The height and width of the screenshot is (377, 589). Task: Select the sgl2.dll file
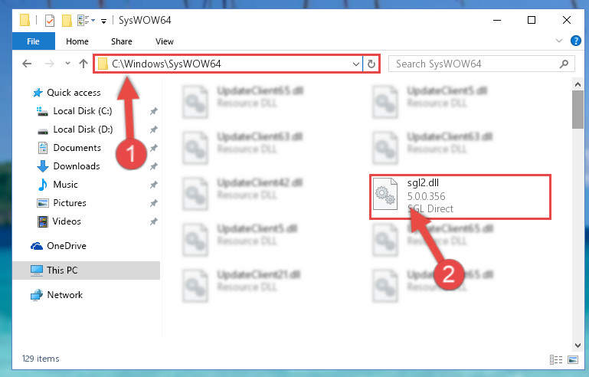click(x=460, y=197)
